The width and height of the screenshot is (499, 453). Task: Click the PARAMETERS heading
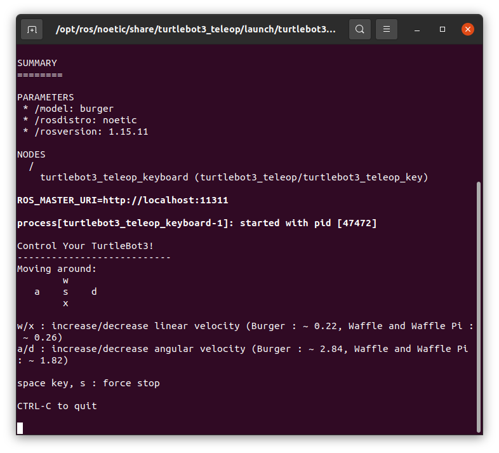coord(46,97)
